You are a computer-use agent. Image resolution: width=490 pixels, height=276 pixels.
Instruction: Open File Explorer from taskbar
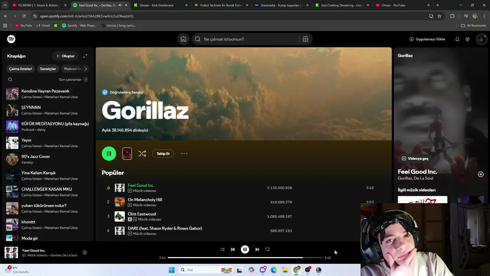(x=285, y=270)
